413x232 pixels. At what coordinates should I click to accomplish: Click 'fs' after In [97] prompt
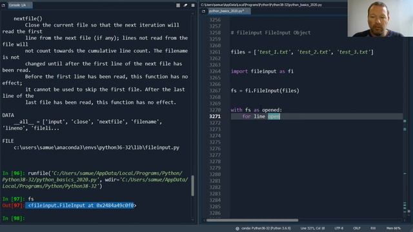click(31, 199)
